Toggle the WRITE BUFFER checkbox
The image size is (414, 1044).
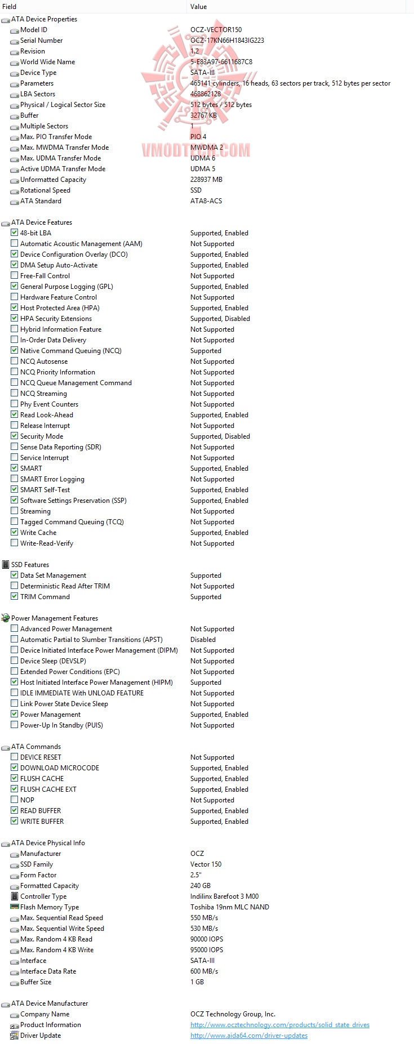click(x=15, y=821)
